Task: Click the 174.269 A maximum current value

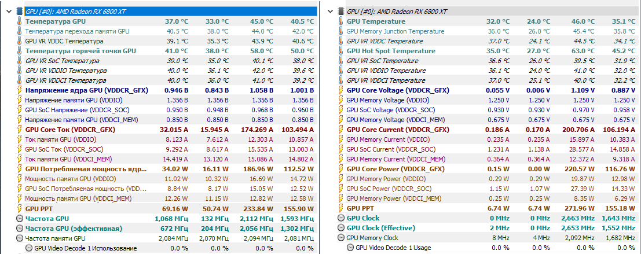Action: click(258, 130)
